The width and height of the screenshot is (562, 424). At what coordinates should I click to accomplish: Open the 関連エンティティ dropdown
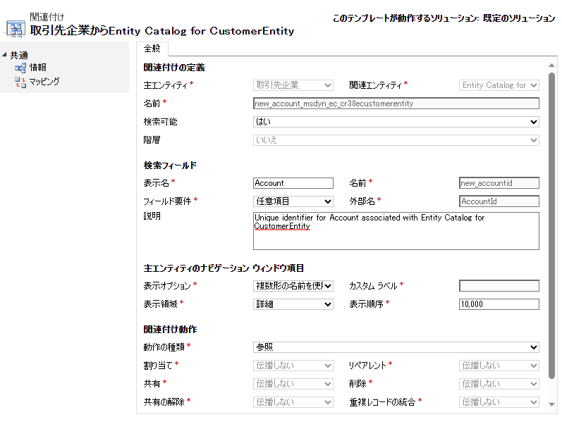click(499, 85)
